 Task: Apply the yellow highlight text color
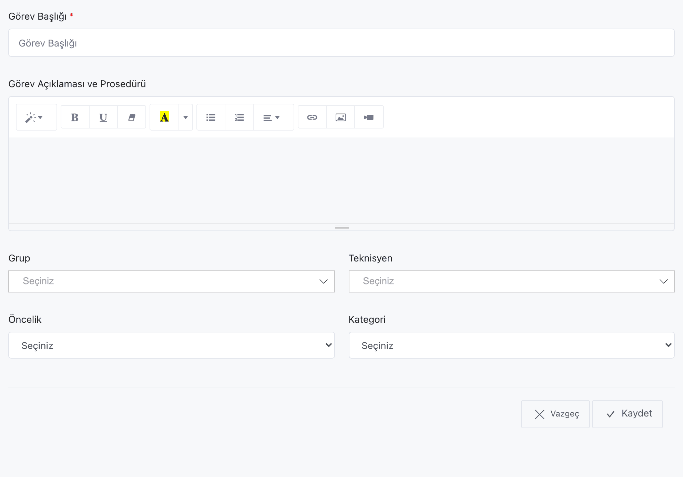click(164, 117)
